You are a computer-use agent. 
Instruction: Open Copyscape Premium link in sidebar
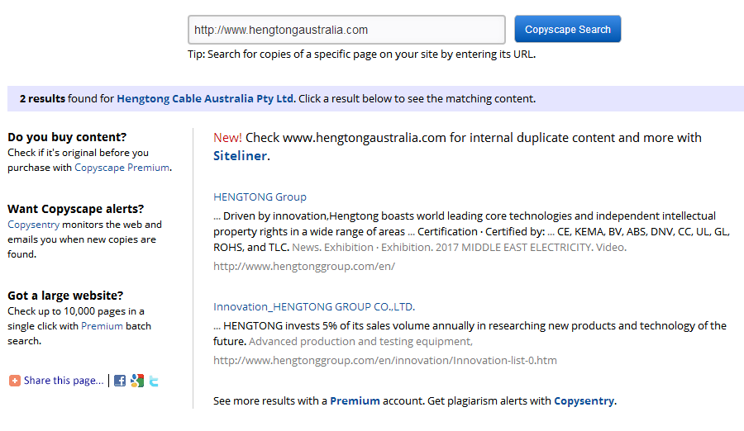[122, 168]
